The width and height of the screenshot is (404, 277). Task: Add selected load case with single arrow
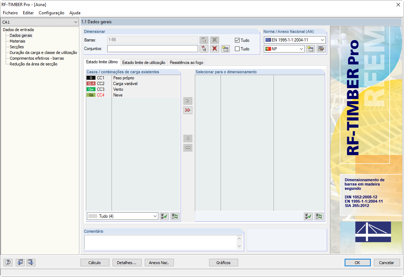coord(188,101)
